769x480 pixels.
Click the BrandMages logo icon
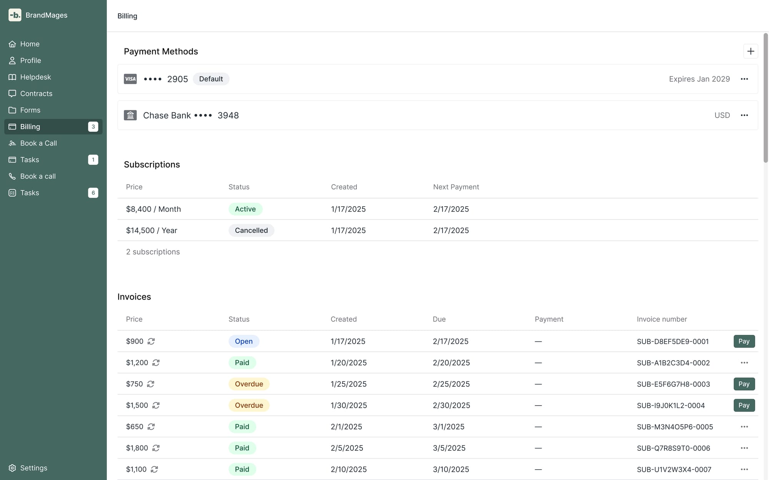point(15,15)
